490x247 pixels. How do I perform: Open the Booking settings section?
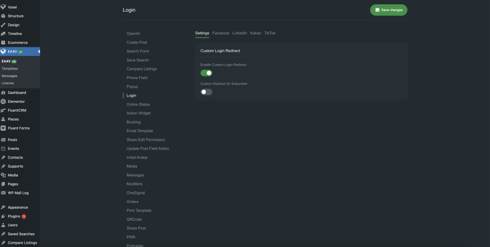134,122
